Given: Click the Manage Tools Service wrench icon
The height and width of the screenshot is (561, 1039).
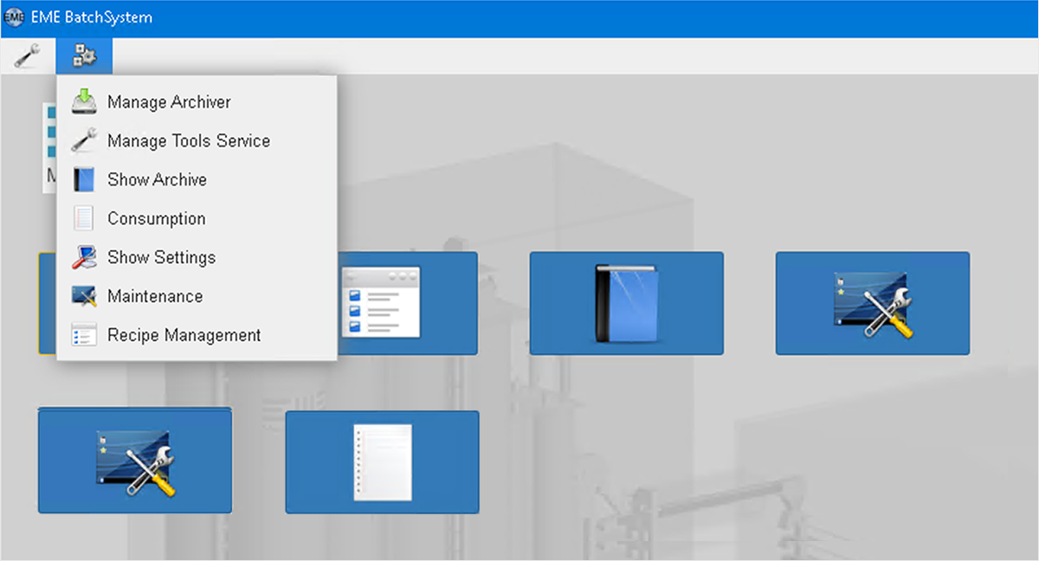Looking at the screenshot, I should [84, 140].
